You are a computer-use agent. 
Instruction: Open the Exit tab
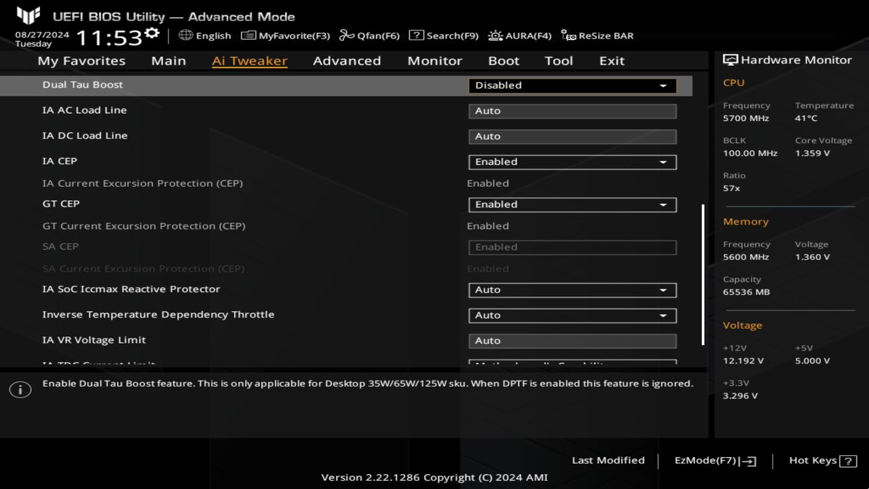[x=612, y=60]
